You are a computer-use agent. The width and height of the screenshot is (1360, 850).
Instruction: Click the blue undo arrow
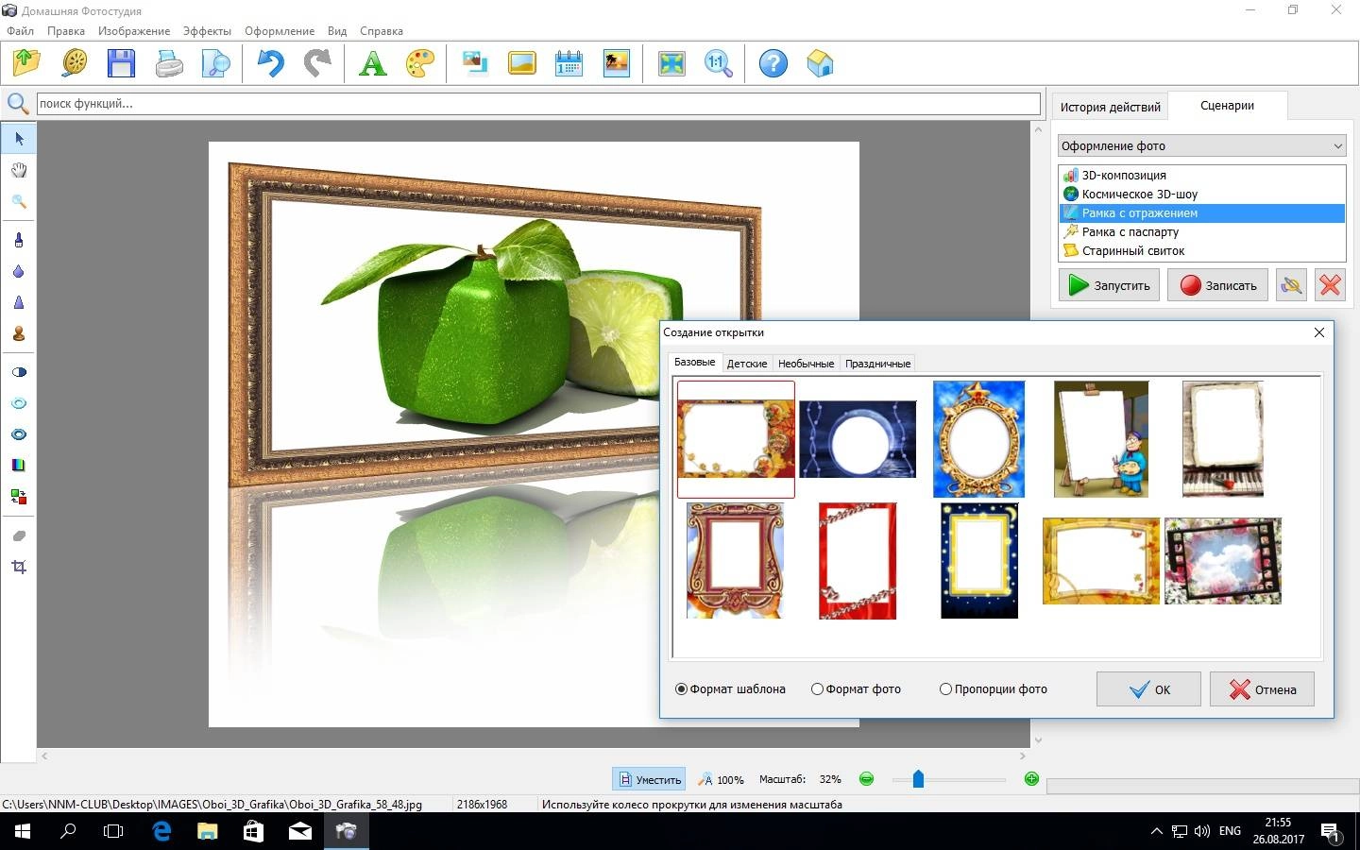[270, 63]
